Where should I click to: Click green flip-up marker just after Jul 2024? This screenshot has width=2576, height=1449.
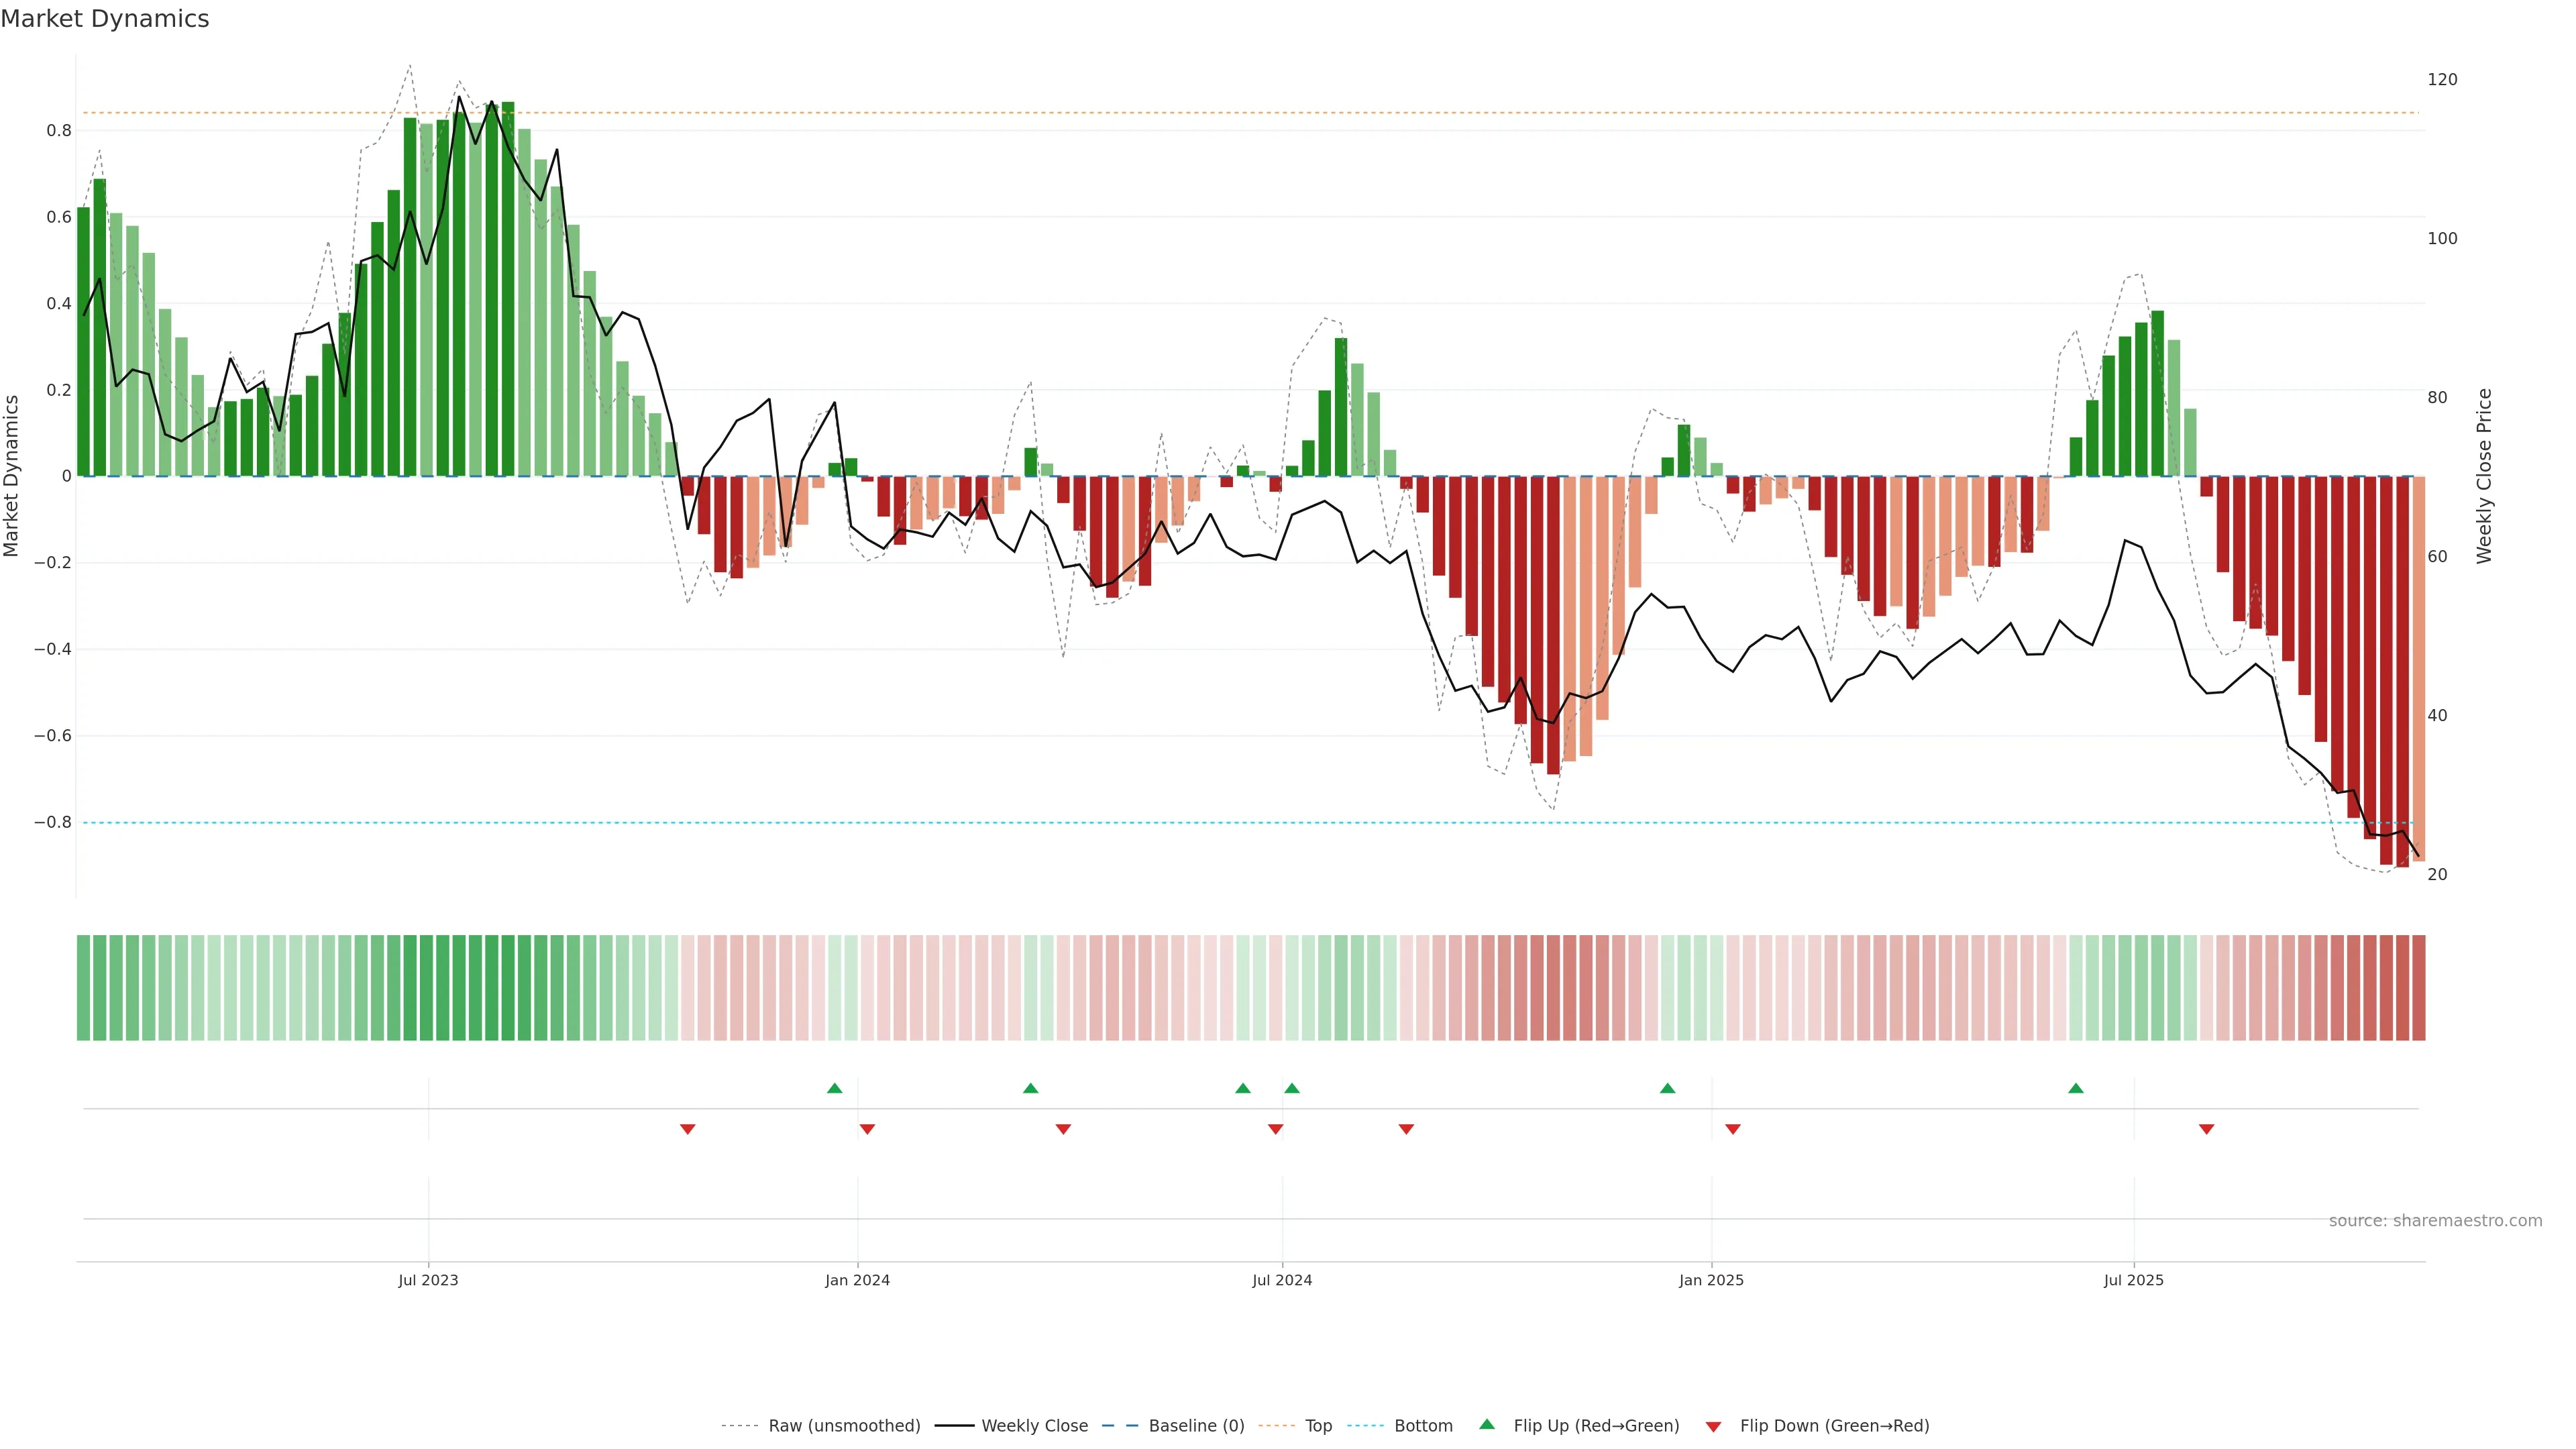(x=1292, y=1088)
